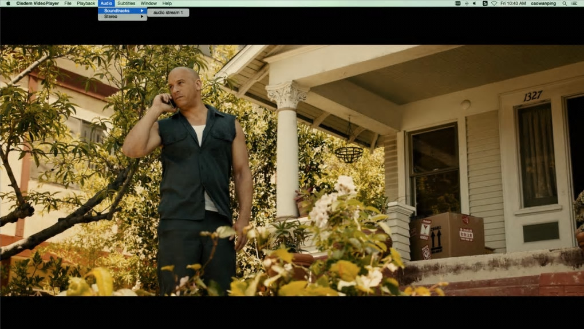Image resolution: width=584 pixels, height=329 pixels.
Task: Open the Playback menu
Action: point(86,3)
